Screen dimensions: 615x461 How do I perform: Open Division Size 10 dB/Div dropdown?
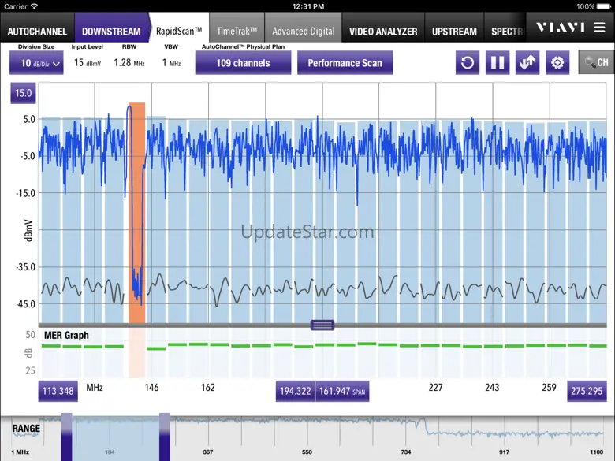(x=36, y=64)
